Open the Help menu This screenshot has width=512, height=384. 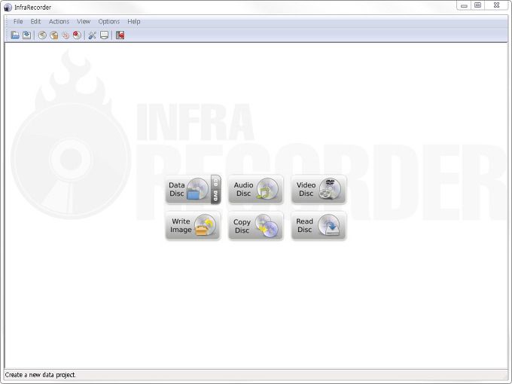tap(134, 22)
